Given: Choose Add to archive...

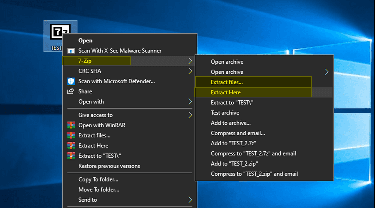Looking at the screenshot, I should 264,123.
